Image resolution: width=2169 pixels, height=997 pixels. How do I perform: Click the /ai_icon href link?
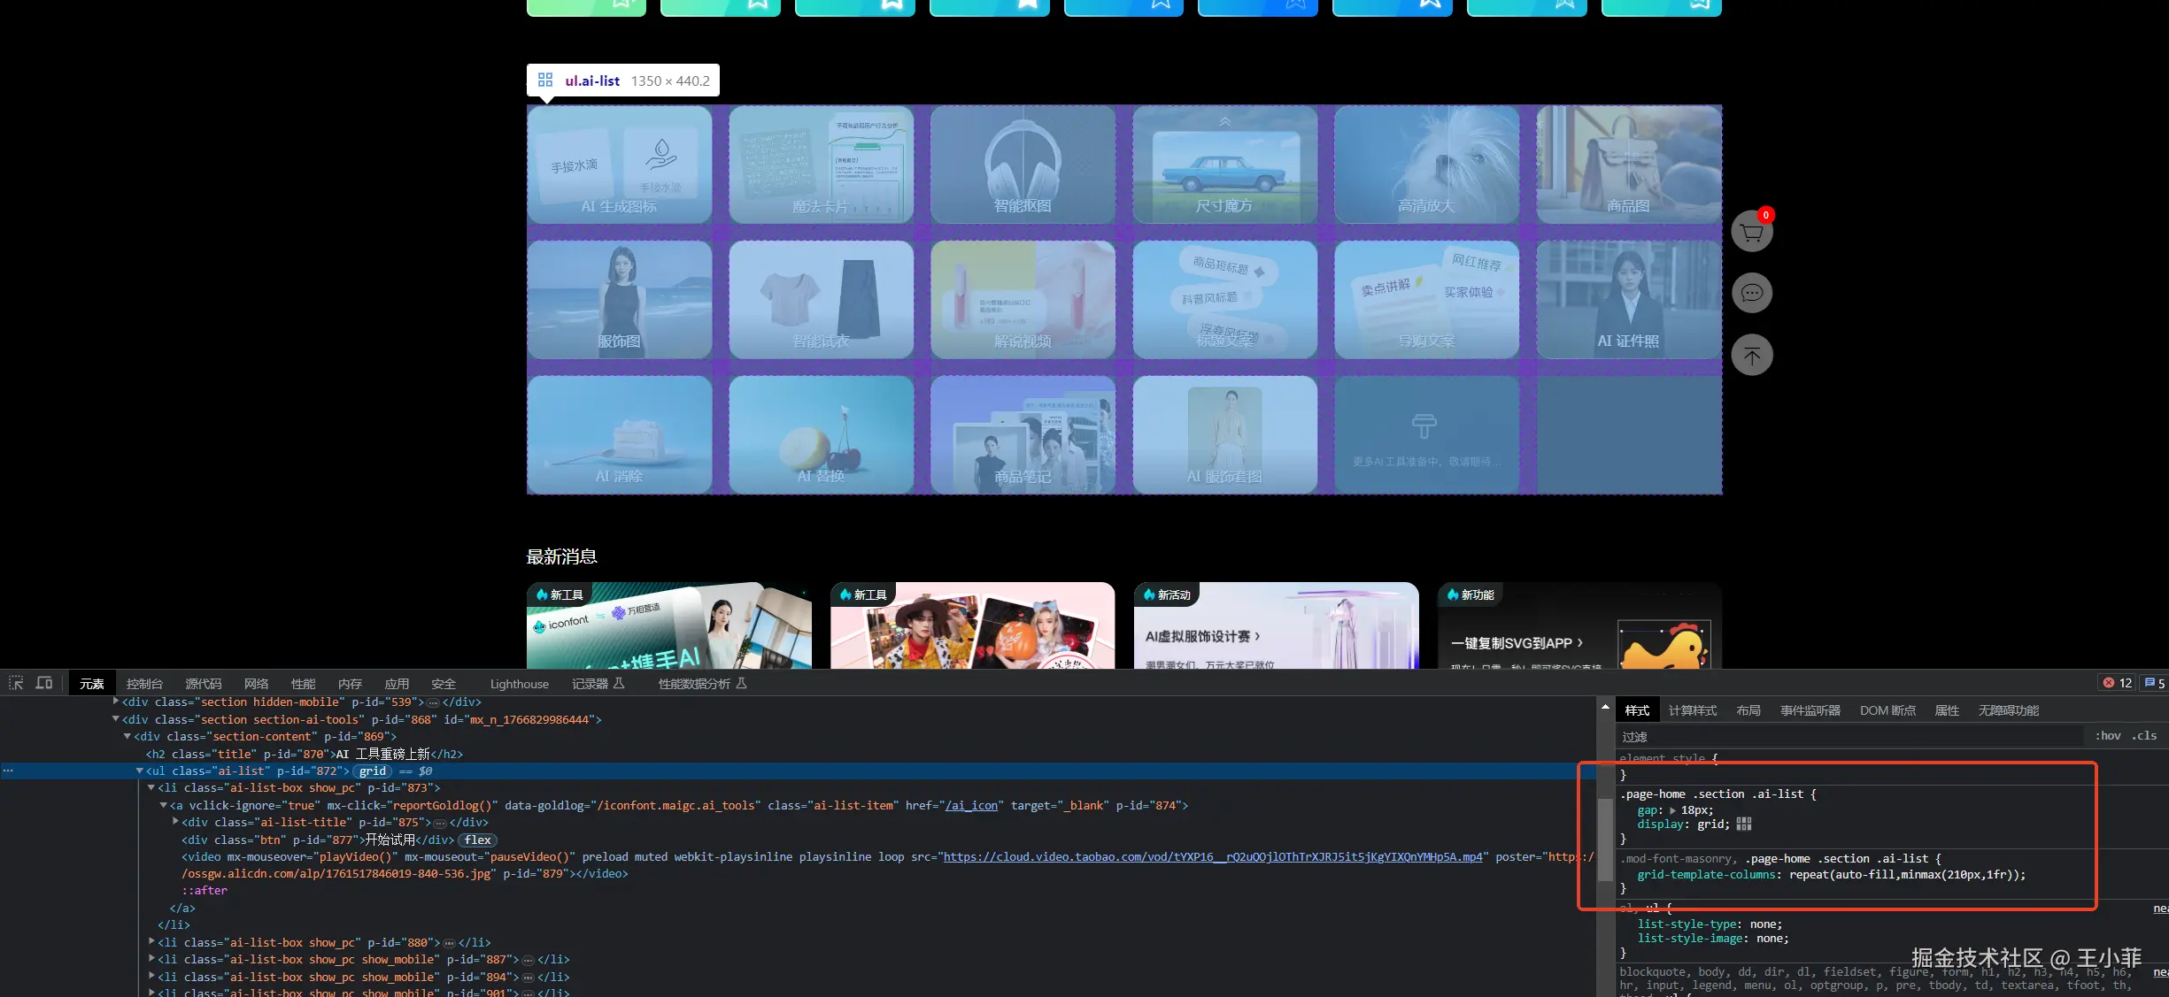point(971,806)
